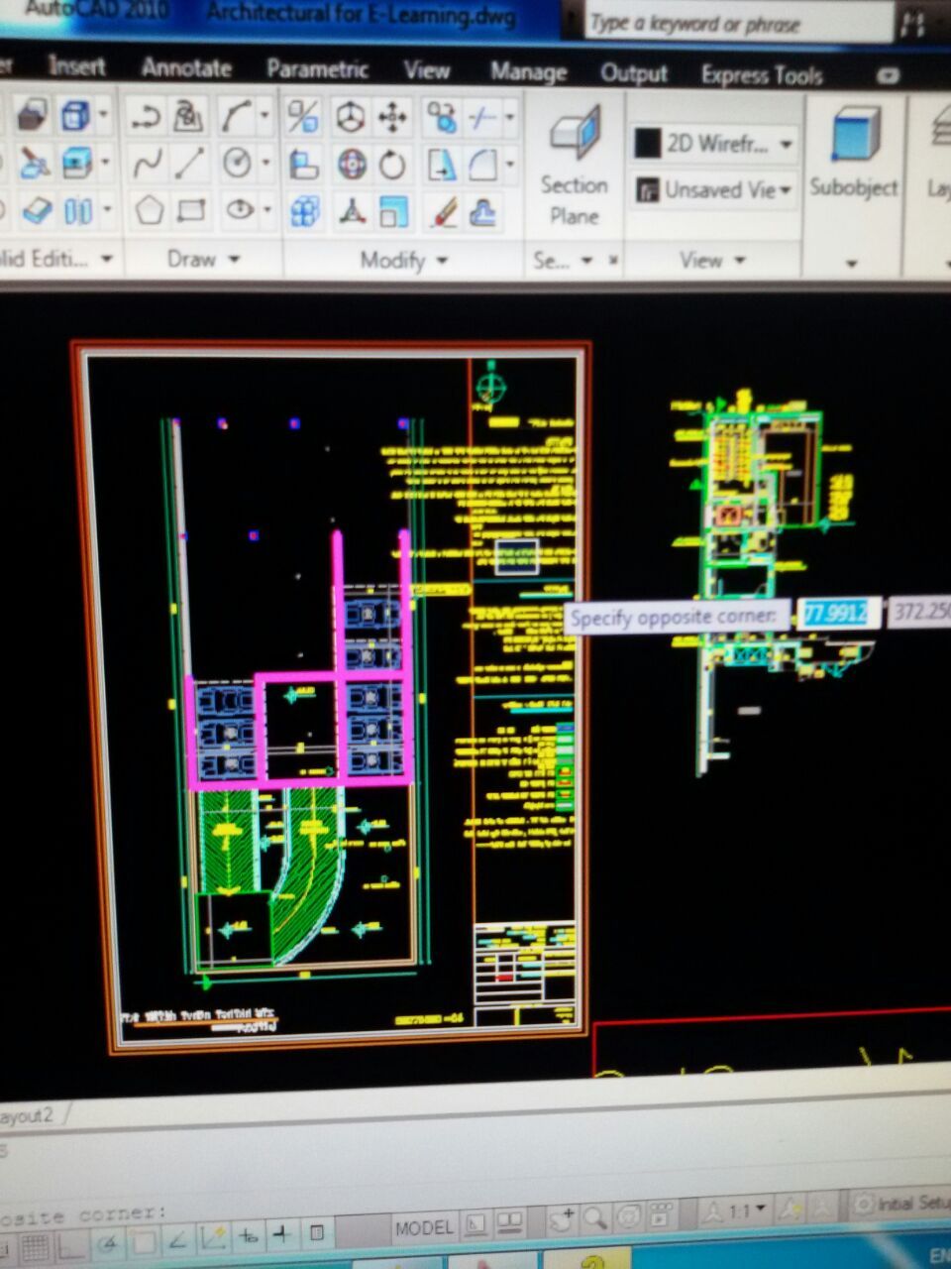This screenshot has height=1269, width=951.
Task: Open the Manage ribbon tab
Action: pos(528,72)
